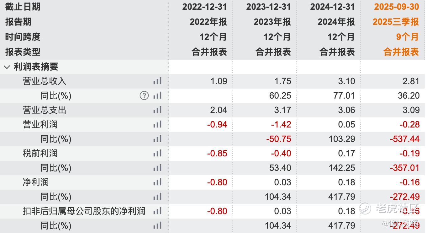Select the 营业总收入 row label
Viewport: 427px width, 233px height.
click(45, 81)
